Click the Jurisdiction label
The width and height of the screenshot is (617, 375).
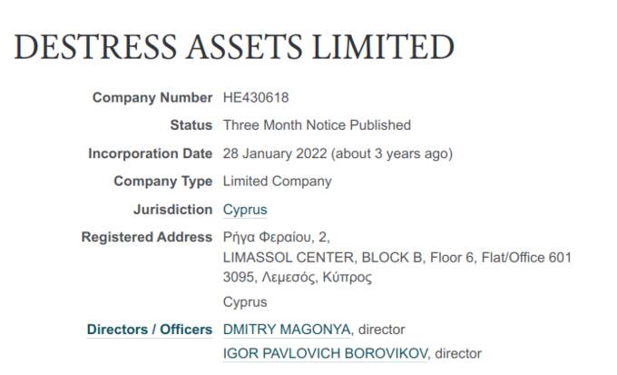tap(172, 210)
